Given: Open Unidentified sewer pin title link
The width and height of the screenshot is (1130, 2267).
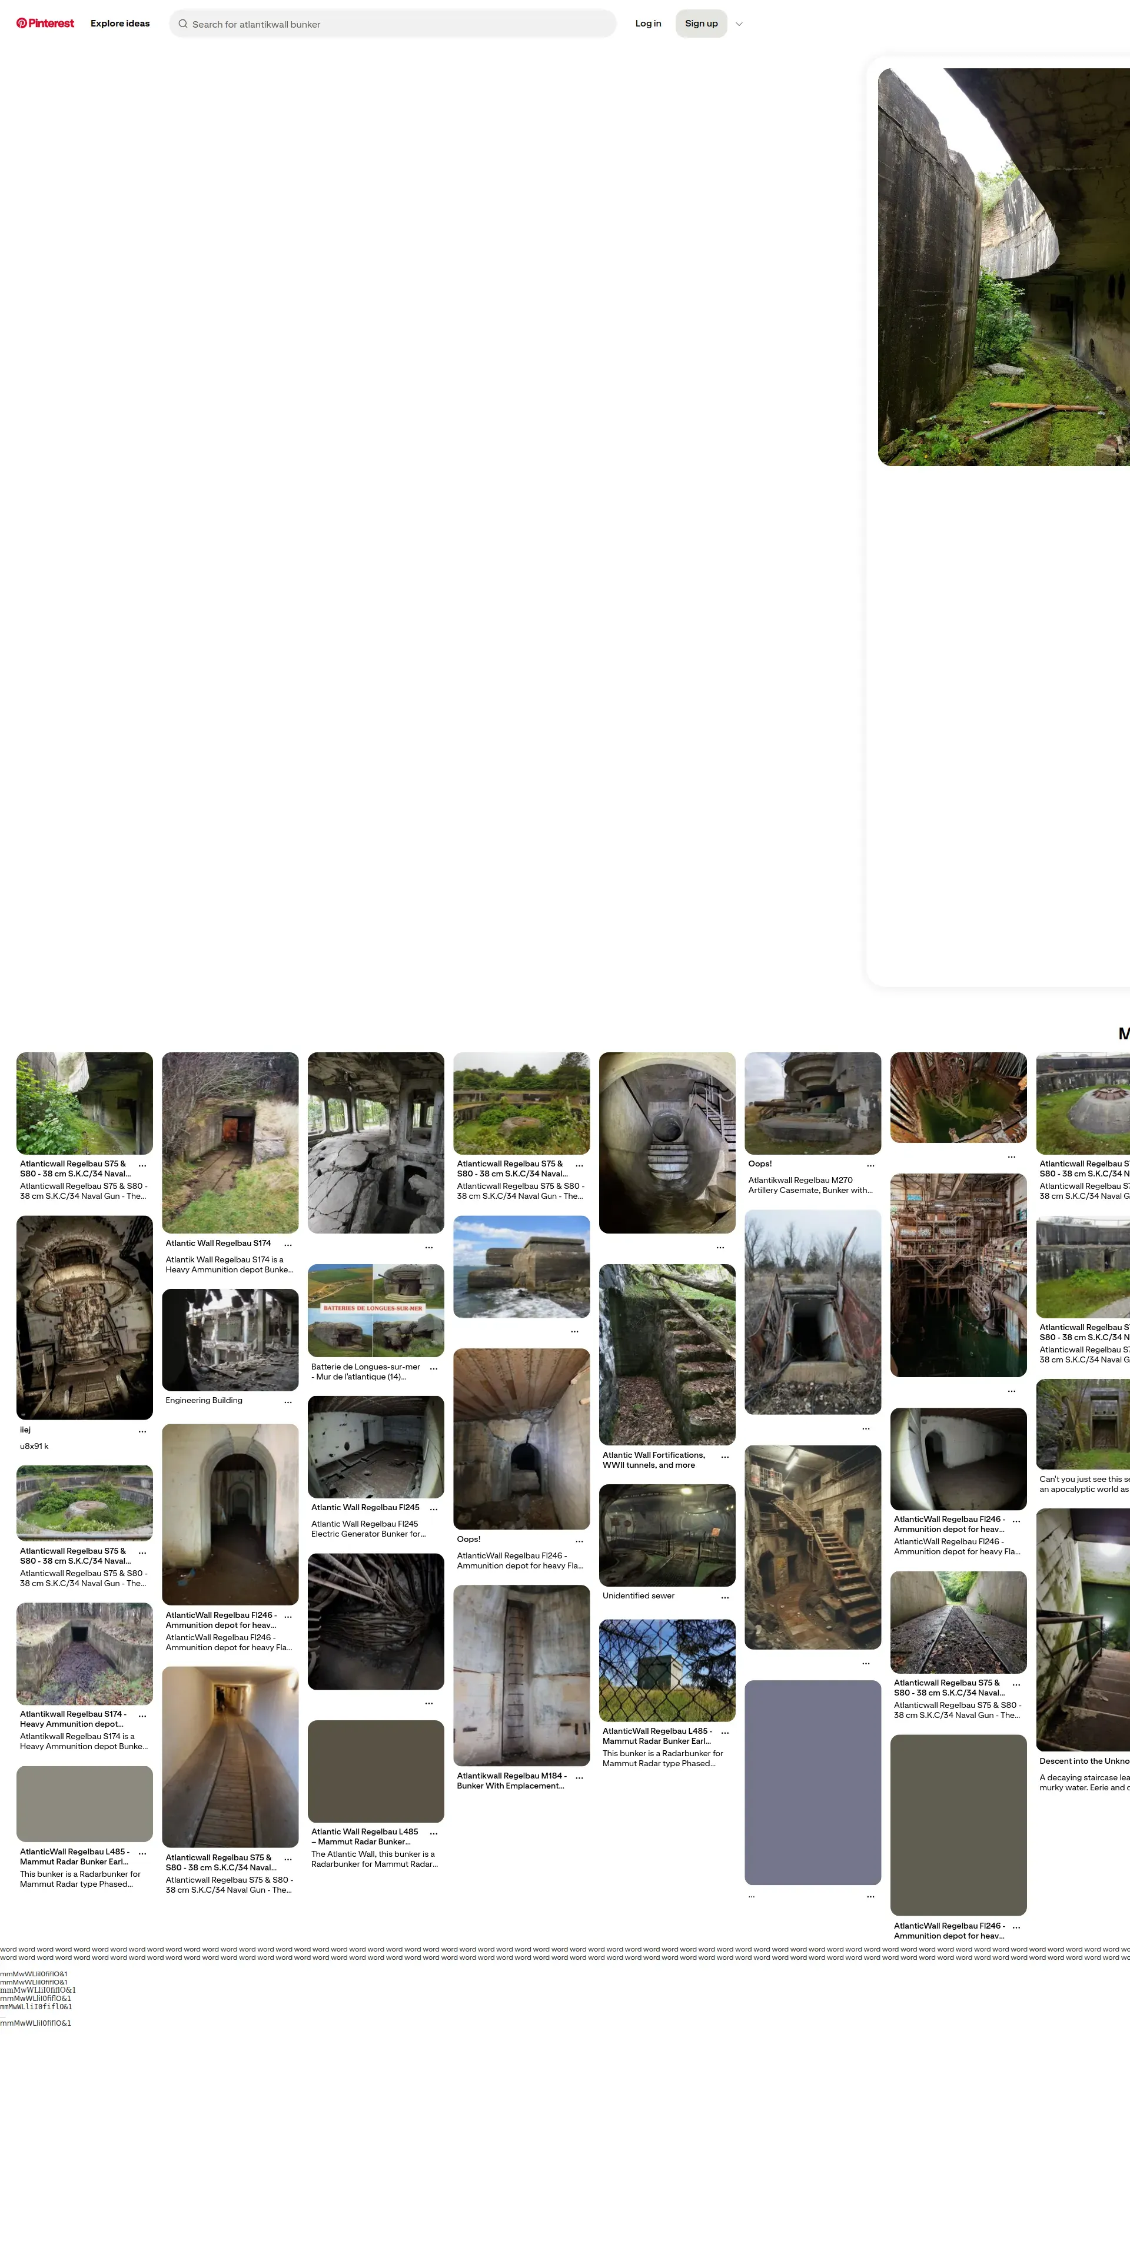Looking at the screenshot, I should click(x=638, y=1595).
